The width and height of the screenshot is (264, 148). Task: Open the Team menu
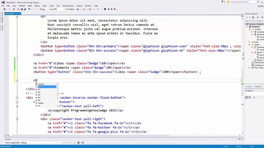click(45, 6)
